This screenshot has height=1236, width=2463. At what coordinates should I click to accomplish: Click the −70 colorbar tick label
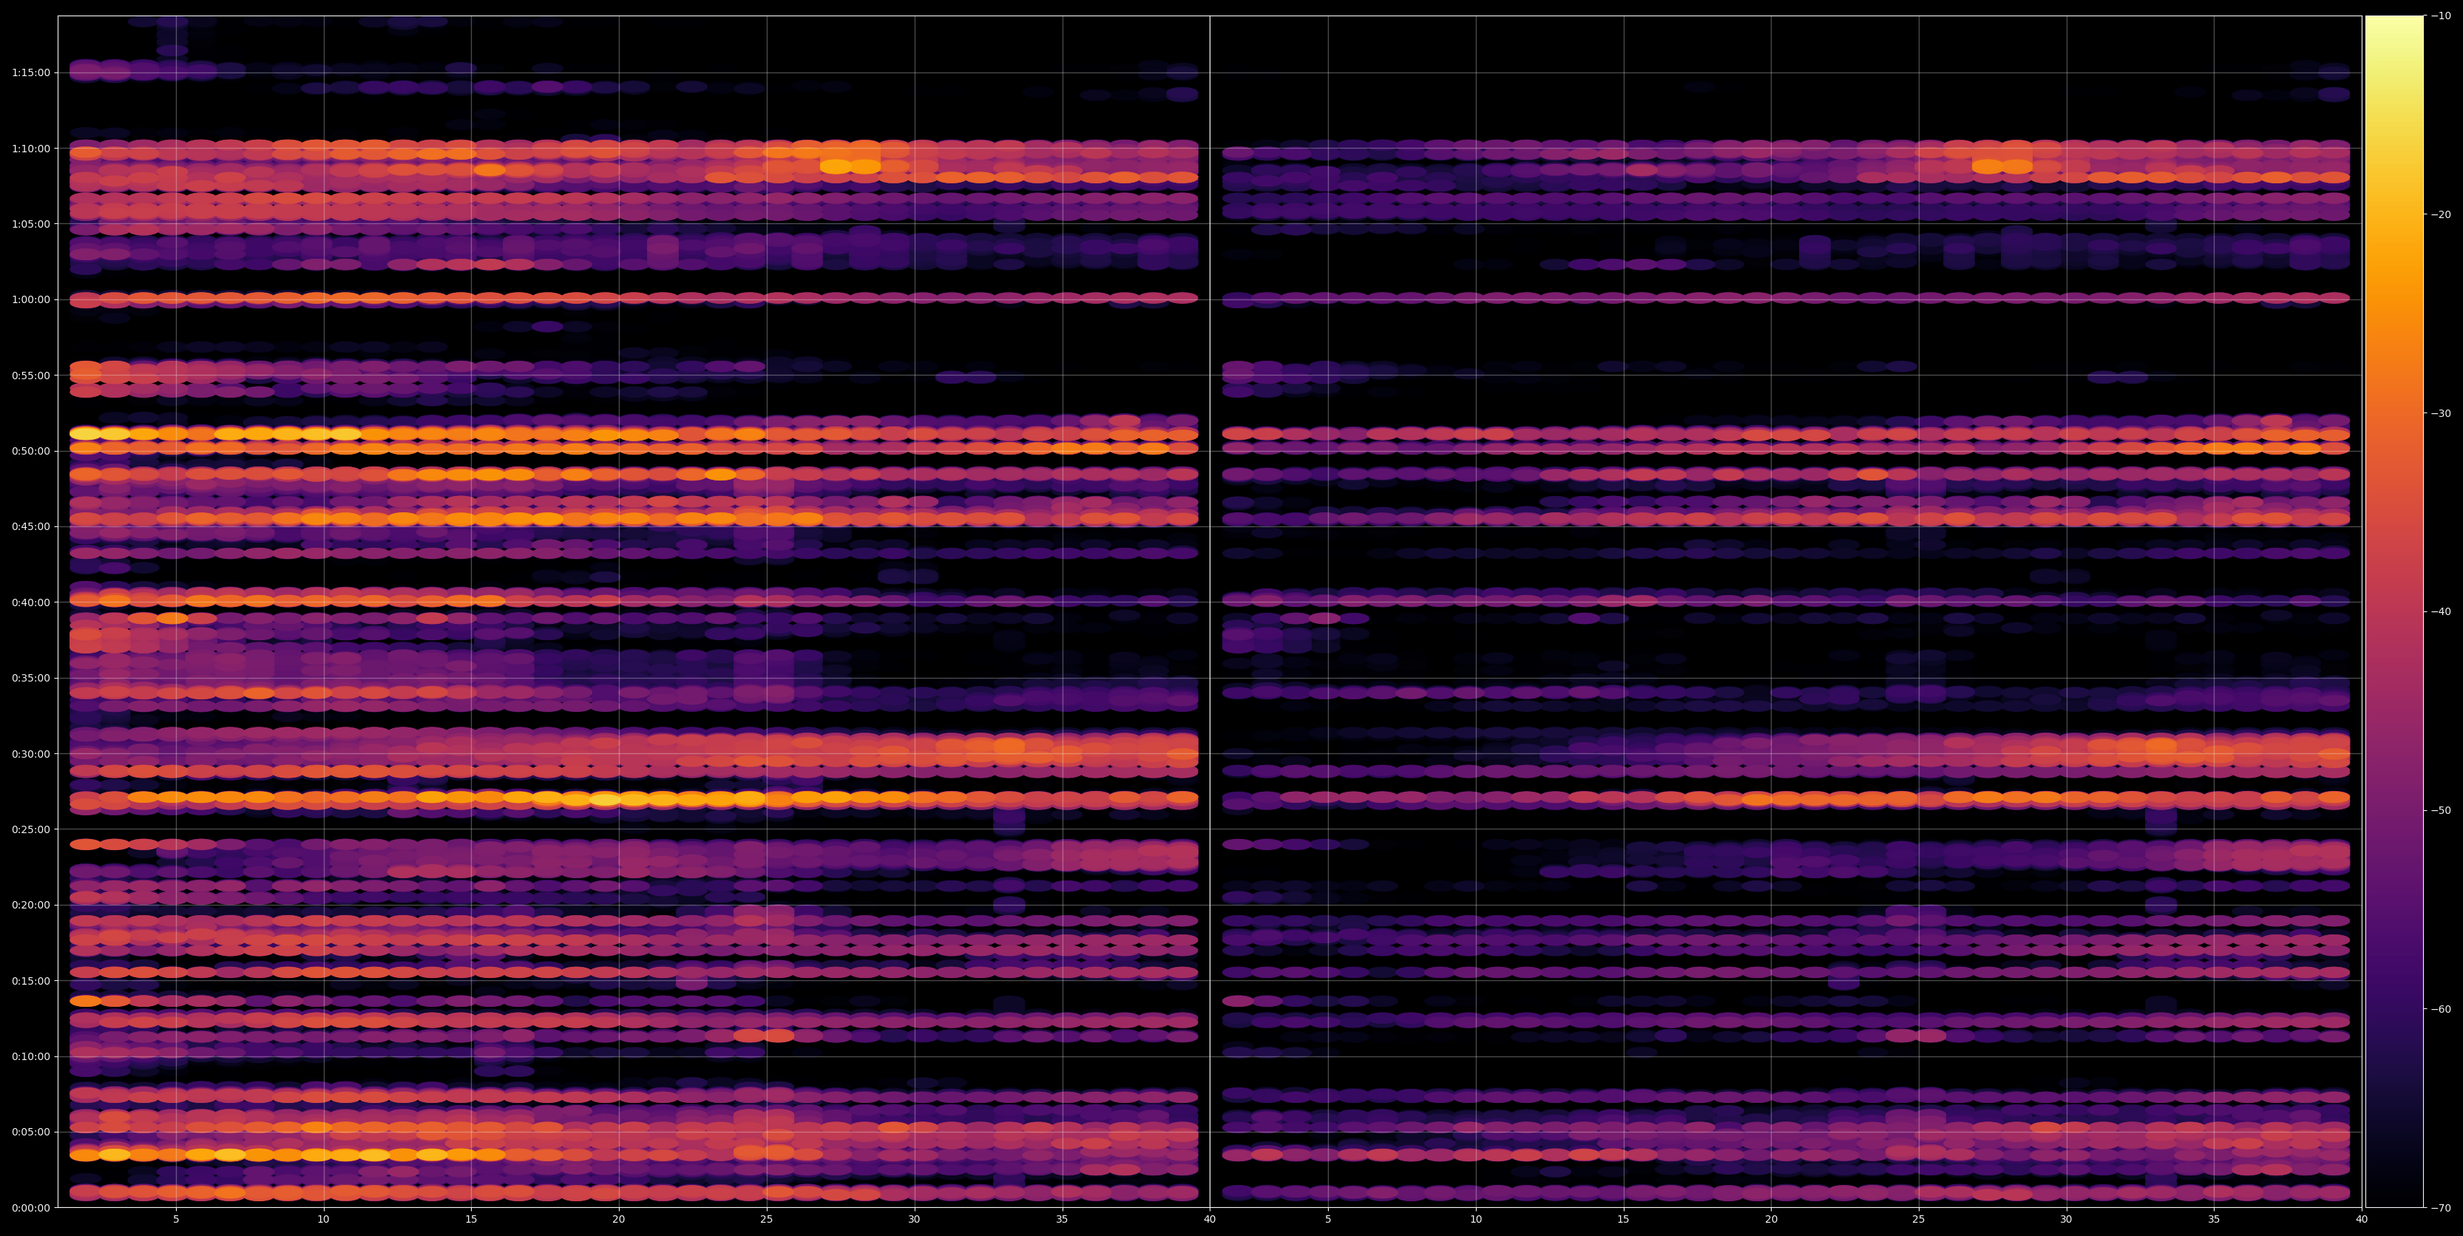pyautogui.click(x=2441, y=1208)
